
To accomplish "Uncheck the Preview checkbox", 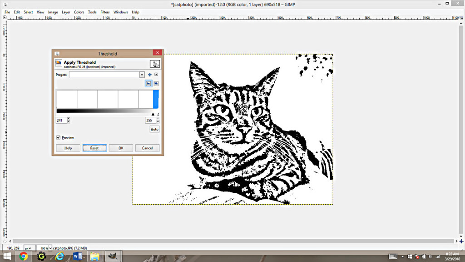I will 58,137.
